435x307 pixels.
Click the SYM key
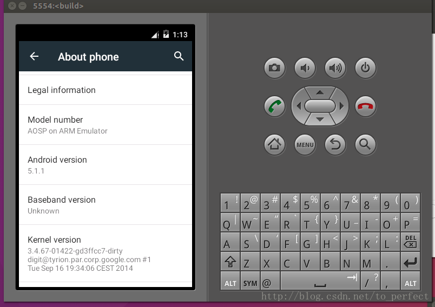(x=251, y=281)
